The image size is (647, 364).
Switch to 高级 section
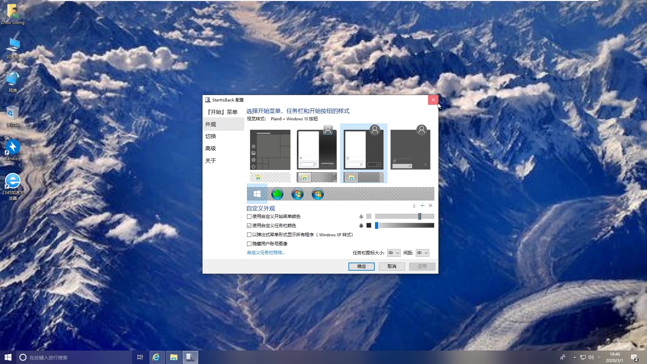point(223,148)
